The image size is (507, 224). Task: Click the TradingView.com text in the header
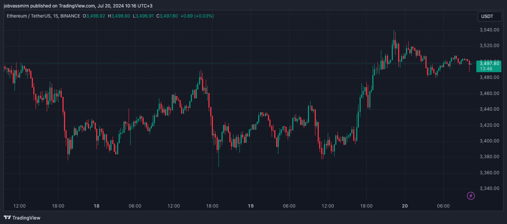click(77, 6)
